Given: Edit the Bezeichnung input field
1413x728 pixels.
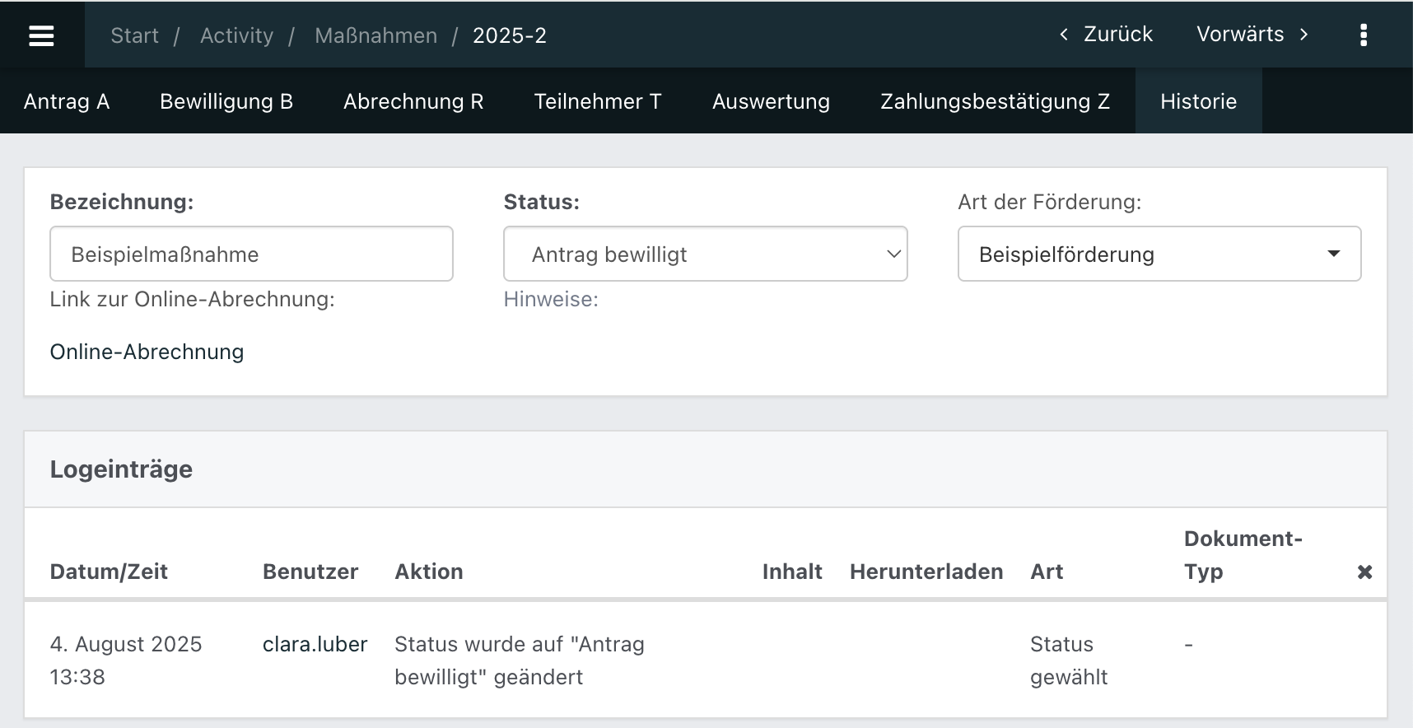Looking at the screenshot, I should pyautogui.click(x=251, y=254).
